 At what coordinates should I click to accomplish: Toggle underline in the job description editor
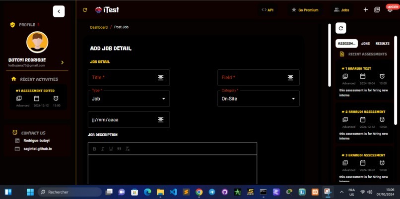click(111, 149)
